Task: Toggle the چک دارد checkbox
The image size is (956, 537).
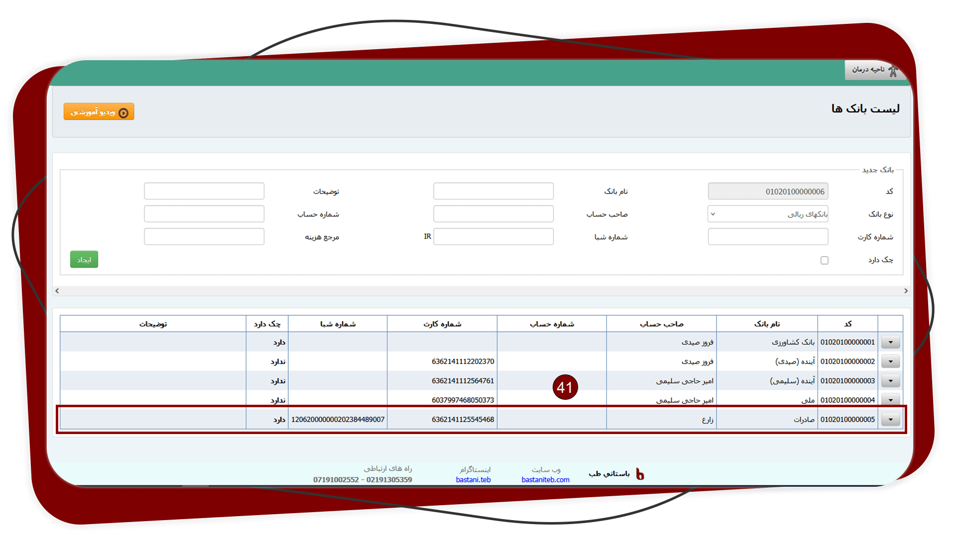Action: coord(824,260)
